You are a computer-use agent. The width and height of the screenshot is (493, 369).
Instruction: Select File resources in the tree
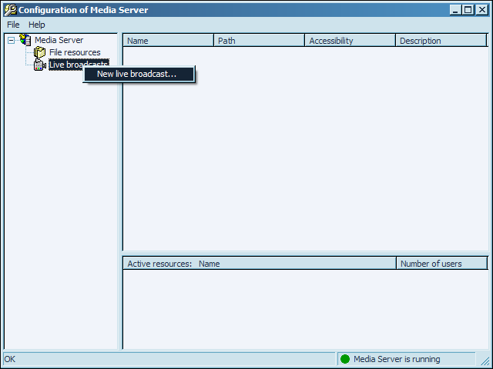tap(75, 52)
